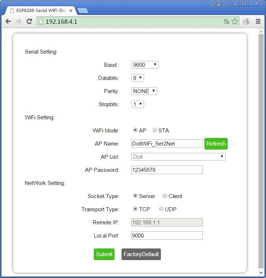Screen dimensions: 266x278
Task: Open the Chrome hamburger menu
Action: coord(258,22)
